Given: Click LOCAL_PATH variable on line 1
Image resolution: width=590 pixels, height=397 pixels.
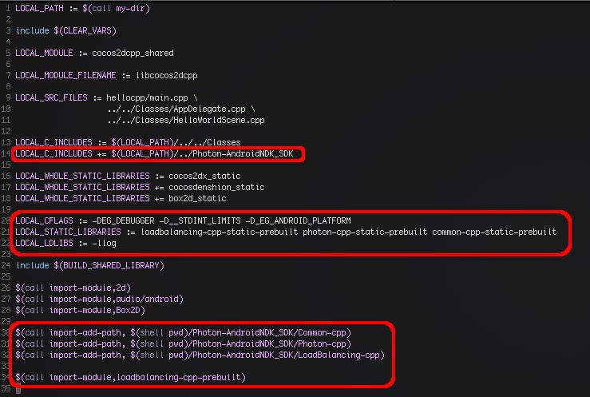Looking at the screenshot, I should [x=39, y=8].
